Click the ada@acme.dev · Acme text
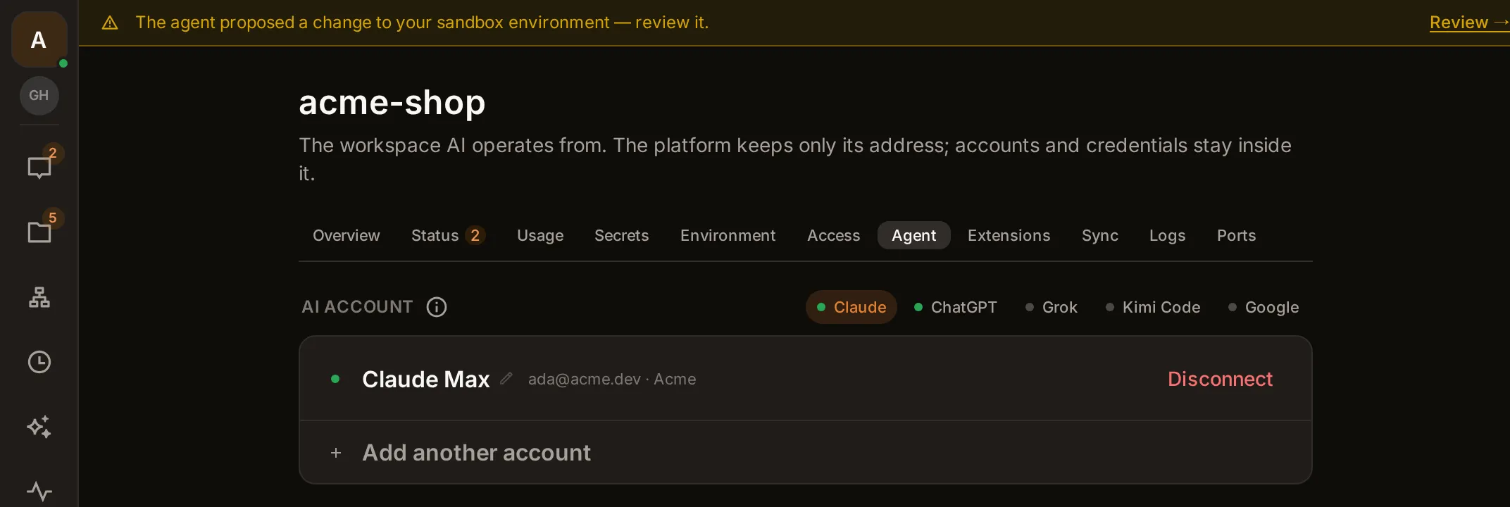The image size is (1510, 507). [612, 379]
